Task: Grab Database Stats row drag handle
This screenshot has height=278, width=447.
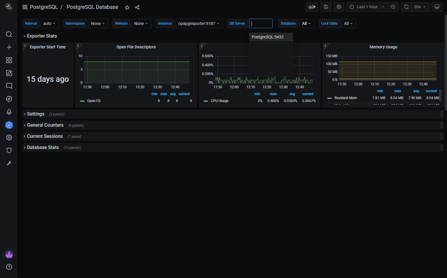Action: [441, 148]
